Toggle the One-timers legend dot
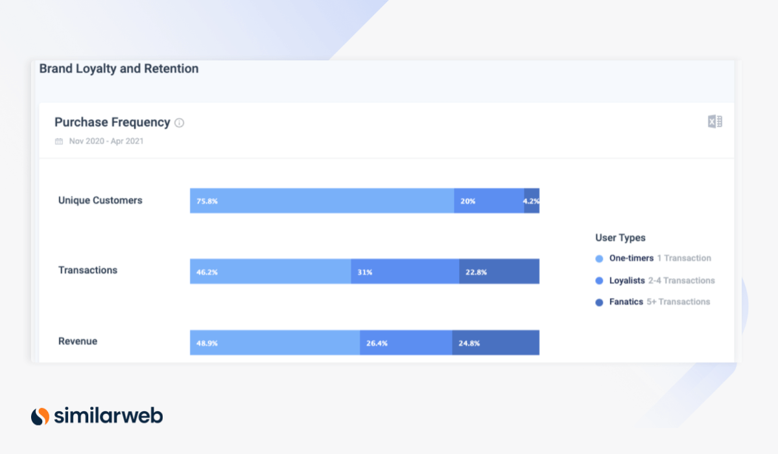The height and width of the screenshot is (454, 778). (599, 259)
